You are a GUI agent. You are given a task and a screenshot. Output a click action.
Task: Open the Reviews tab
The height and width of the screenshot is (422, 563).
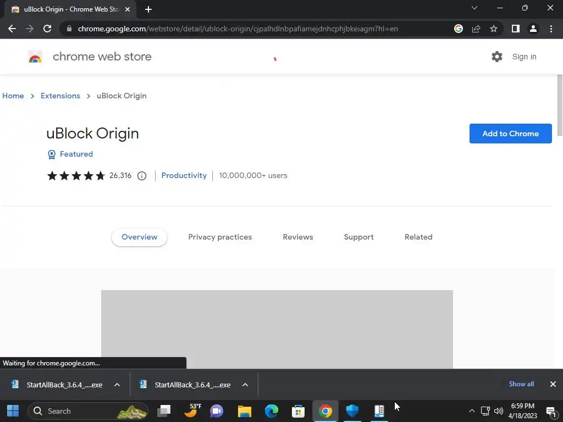298,237
